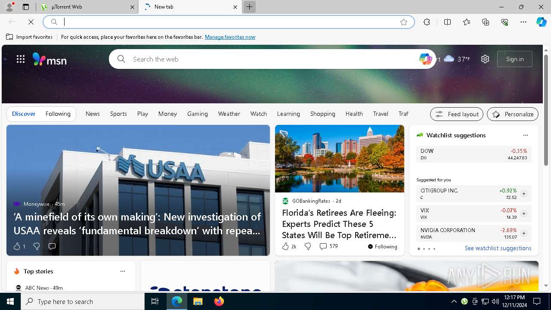The width and height of the screenshot is (551, 310).
Task: Open the Money category
Action: coord(167,114)
